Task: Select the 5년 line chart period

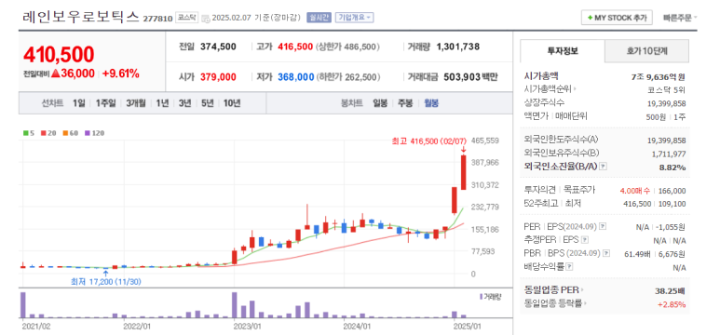Action: coord(207,103)
